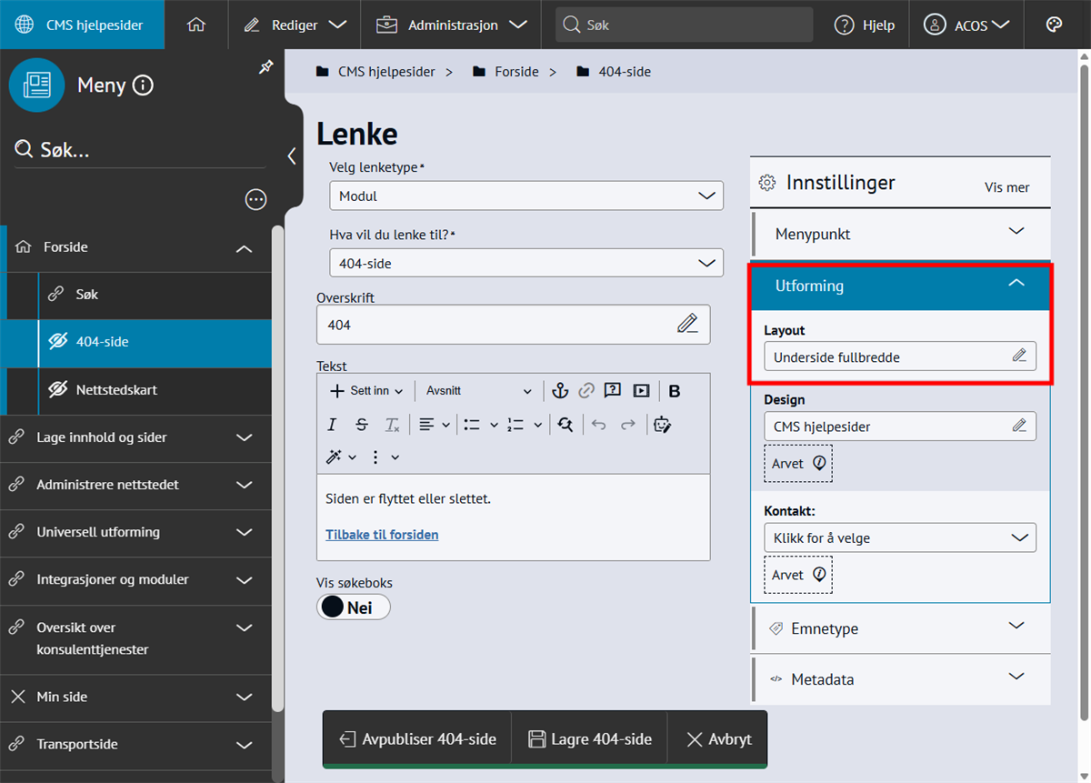Apply bold formatting in the editor
The width and height of the screenshot is (1091, 783).
pos(675,391)
